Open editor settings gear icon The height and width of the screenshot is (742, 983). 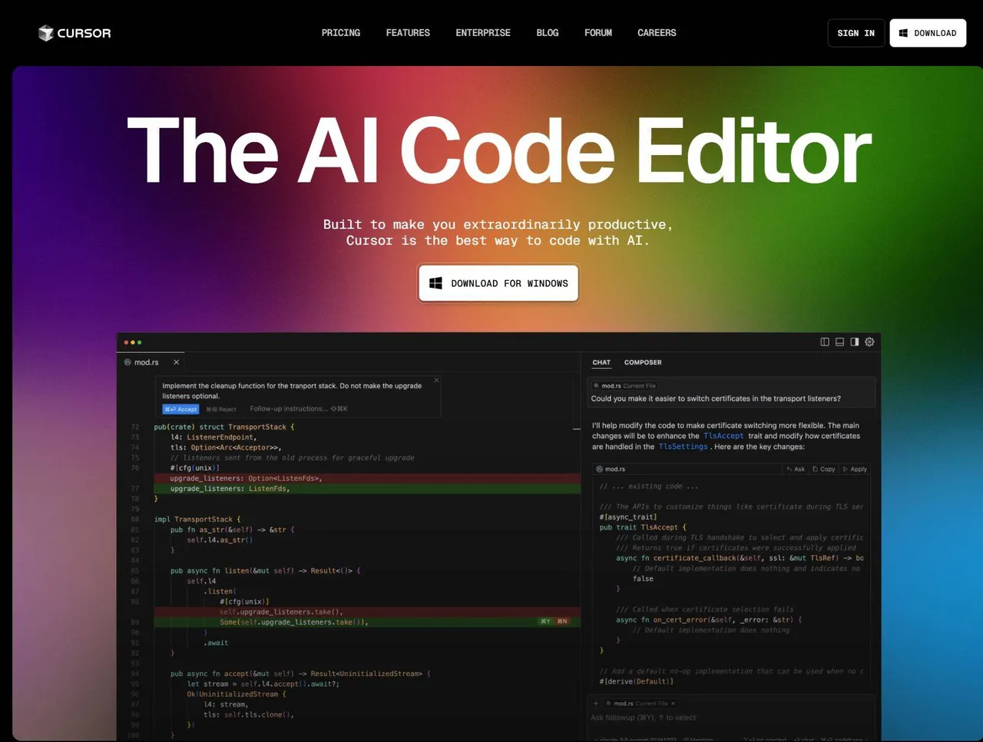pyautogui.click(x=869, y=342)
